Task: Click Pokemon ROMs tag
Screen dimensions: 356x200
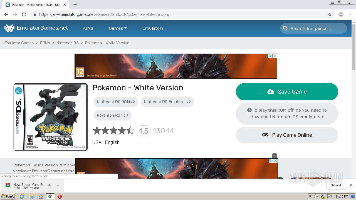Action: [x=113, y=115]
